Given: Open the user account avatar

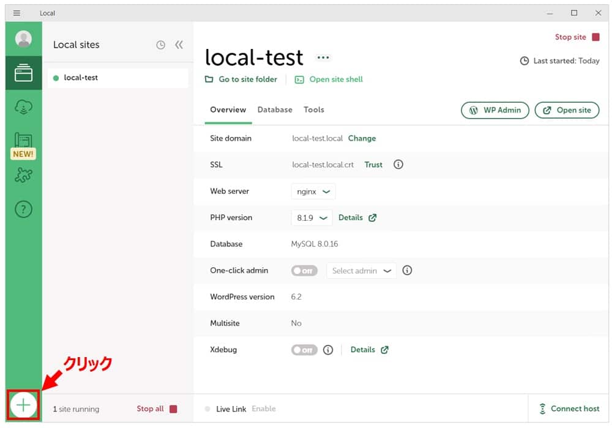Looking at the screenshot, I should click(23, 39).
